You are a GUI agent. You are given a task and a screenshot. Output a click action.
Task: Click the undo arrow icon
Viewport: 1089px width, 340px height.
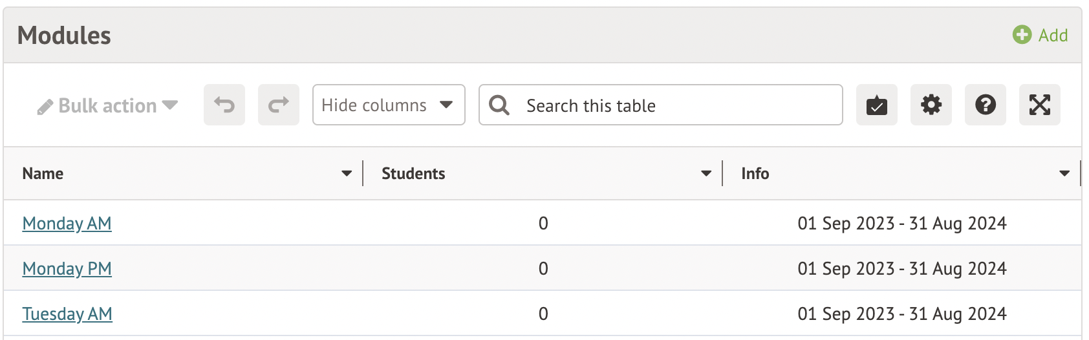pyautogui.click(x=224, y=105)
